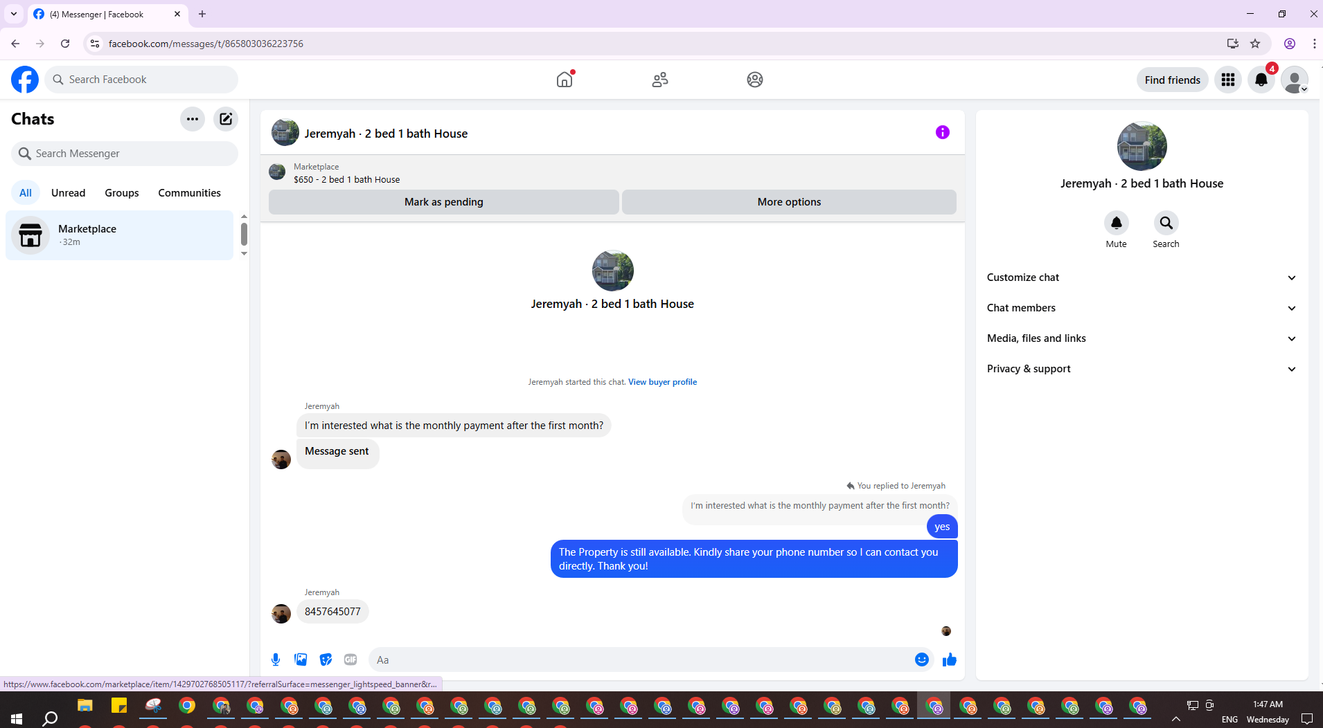The height and width of the screenshot is (728, 1323).
Task: Open the Friends icon in top navigation
Action: coord(660,80)
